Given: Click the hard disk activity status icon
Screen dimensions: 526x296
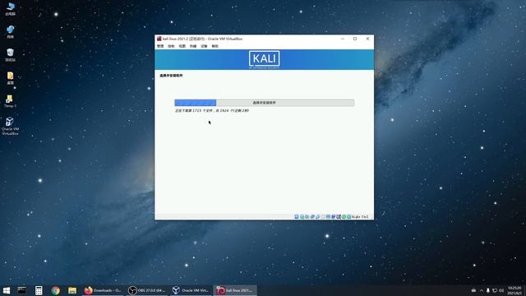Looking at the screenshot, I should (297, 217).
